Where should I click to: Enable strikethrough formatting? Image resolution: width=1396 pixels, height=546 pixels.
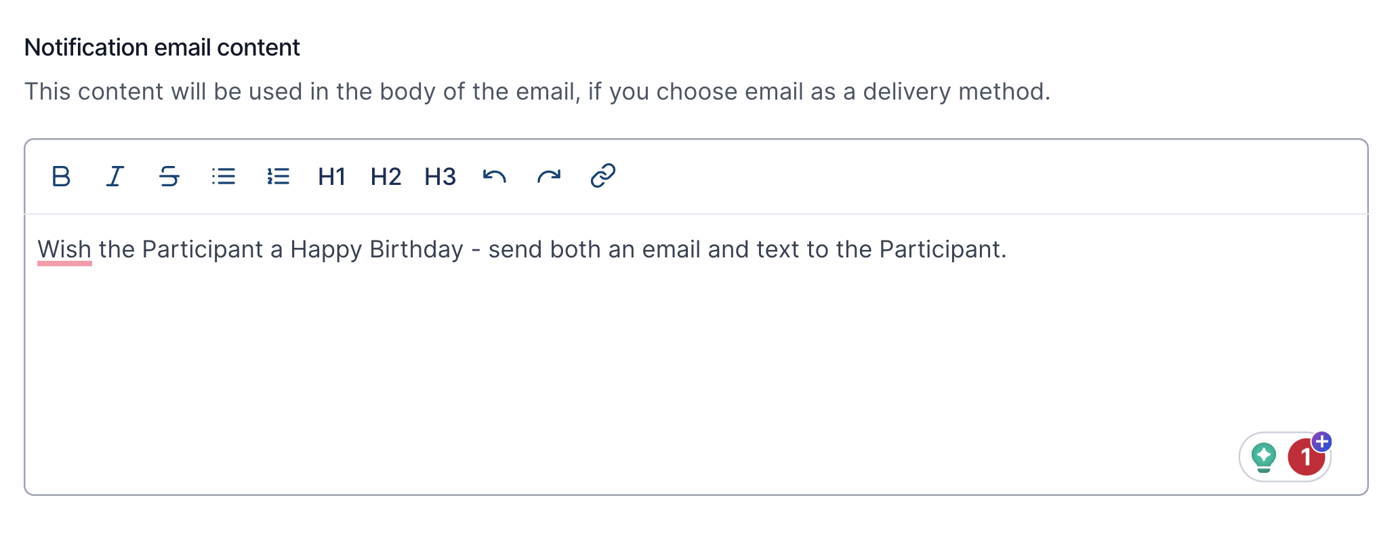pyautogui.click(x=169, y=177)
